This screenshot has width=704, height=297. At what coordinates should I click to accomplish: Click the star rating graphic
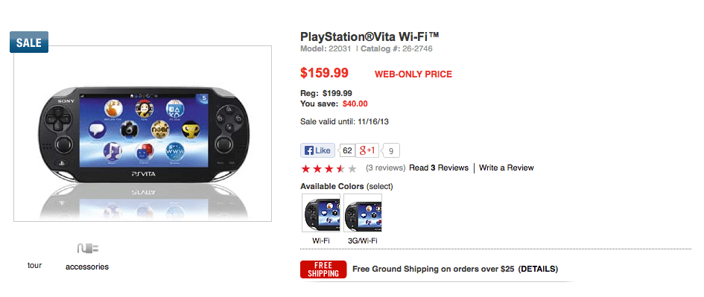[x=329, y=169]
